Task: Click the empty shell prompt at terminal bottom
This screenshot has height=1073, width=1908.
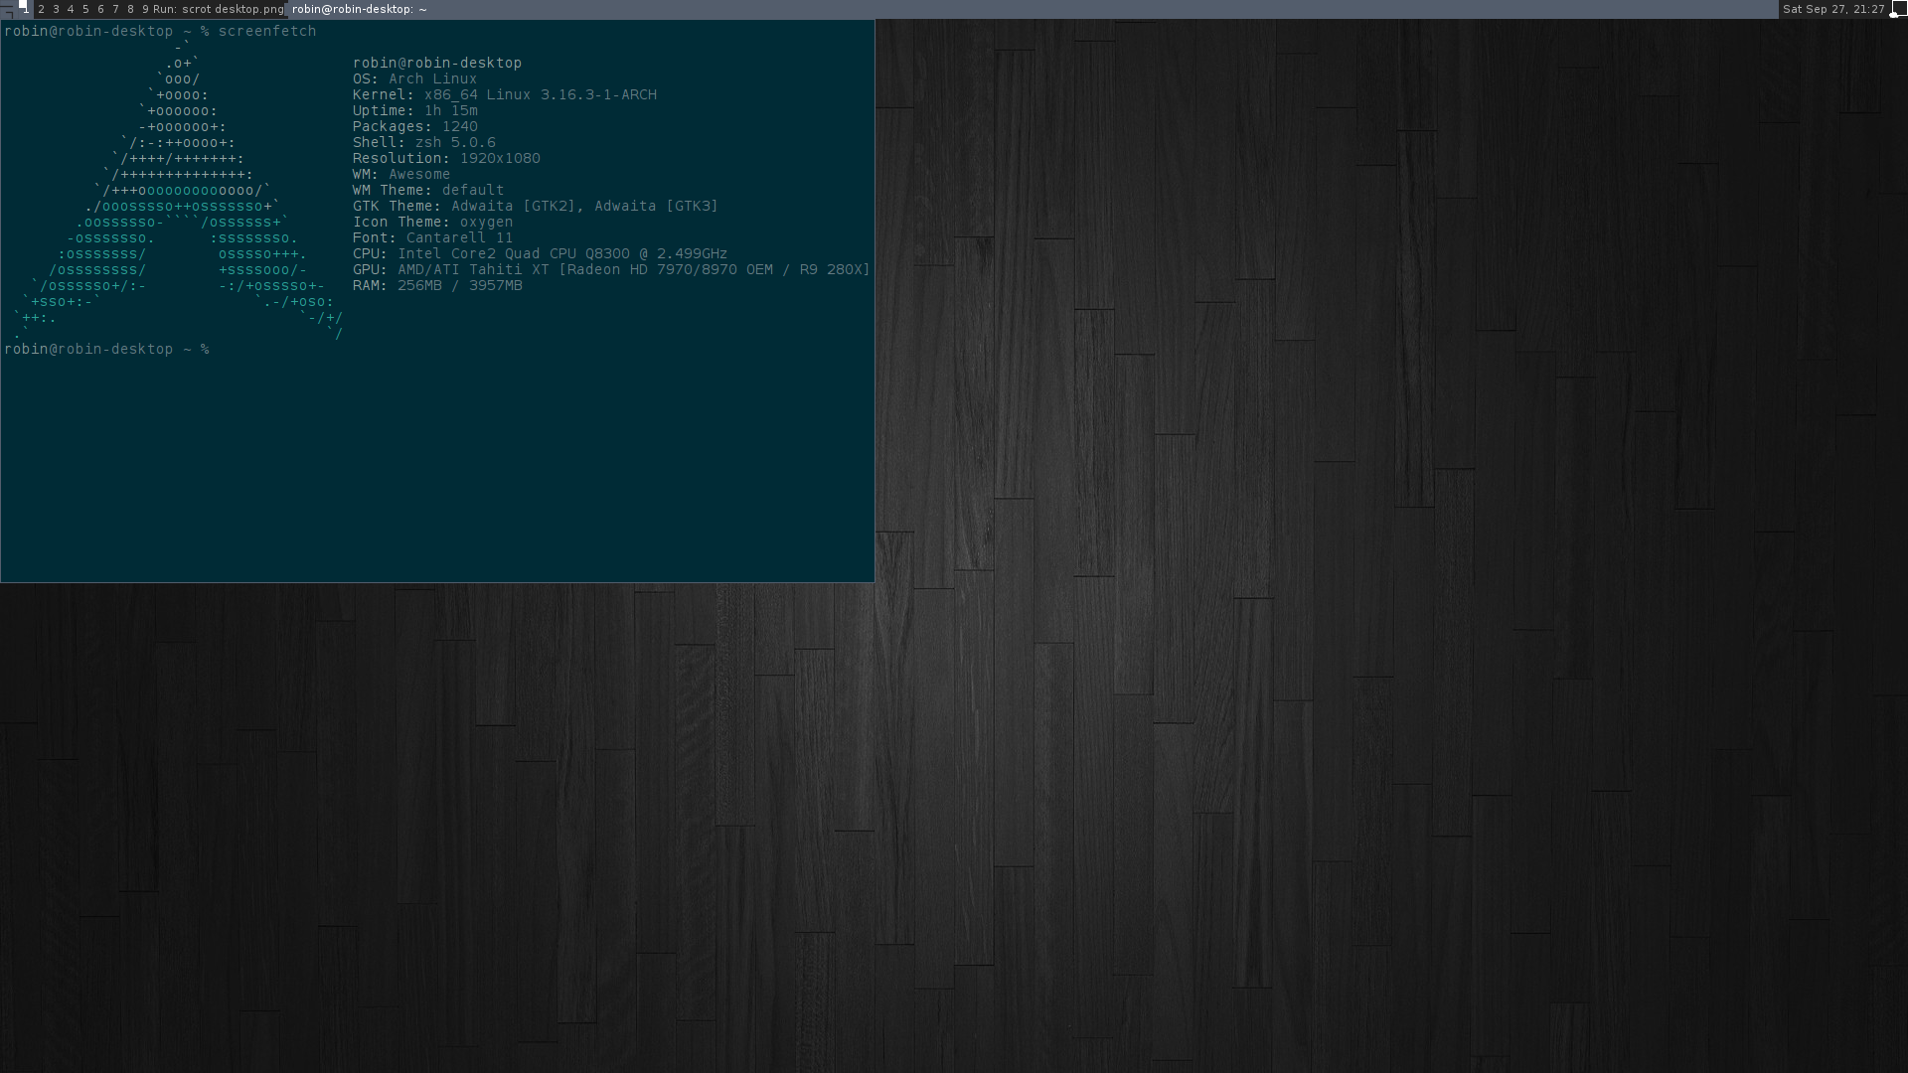Action: point(106,350)
